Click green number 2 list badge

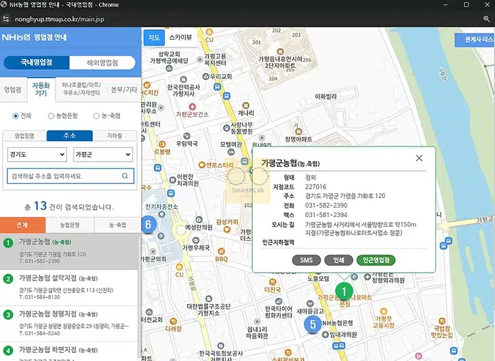tap(8, 279)
